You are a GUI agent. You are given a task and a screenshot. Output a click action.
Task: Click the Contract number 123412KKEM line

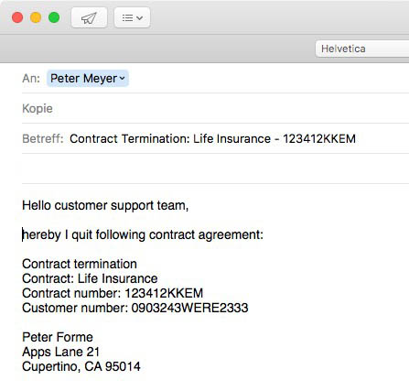pyautogui.click(x=113, y=293)
